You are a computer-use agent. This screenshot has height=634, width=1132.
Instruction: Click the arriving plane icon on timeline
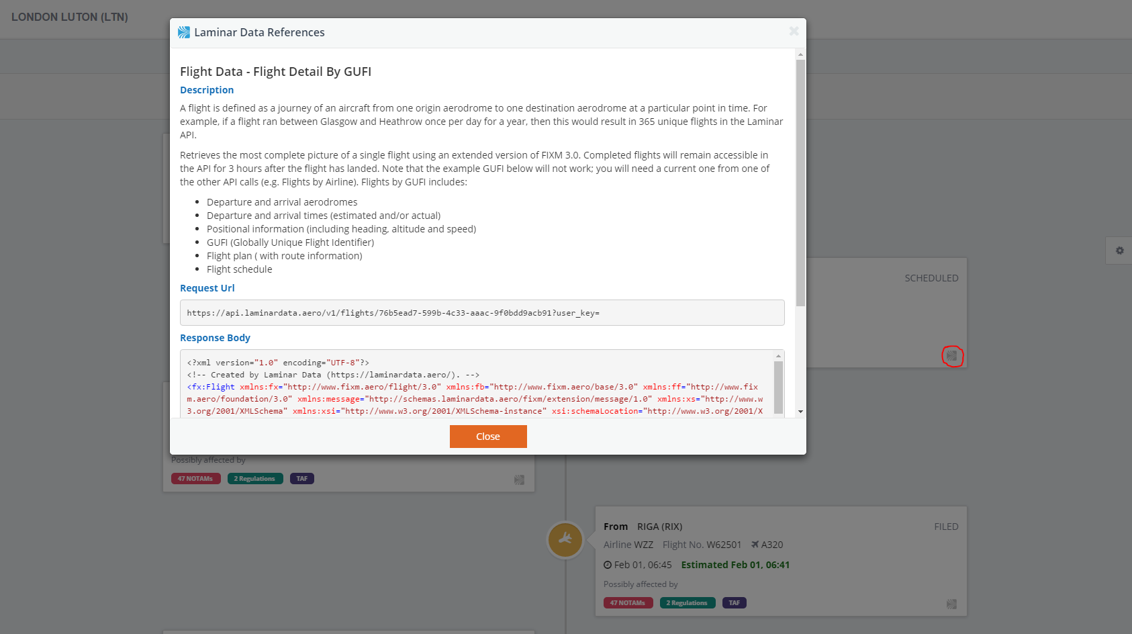pos(565,540)
